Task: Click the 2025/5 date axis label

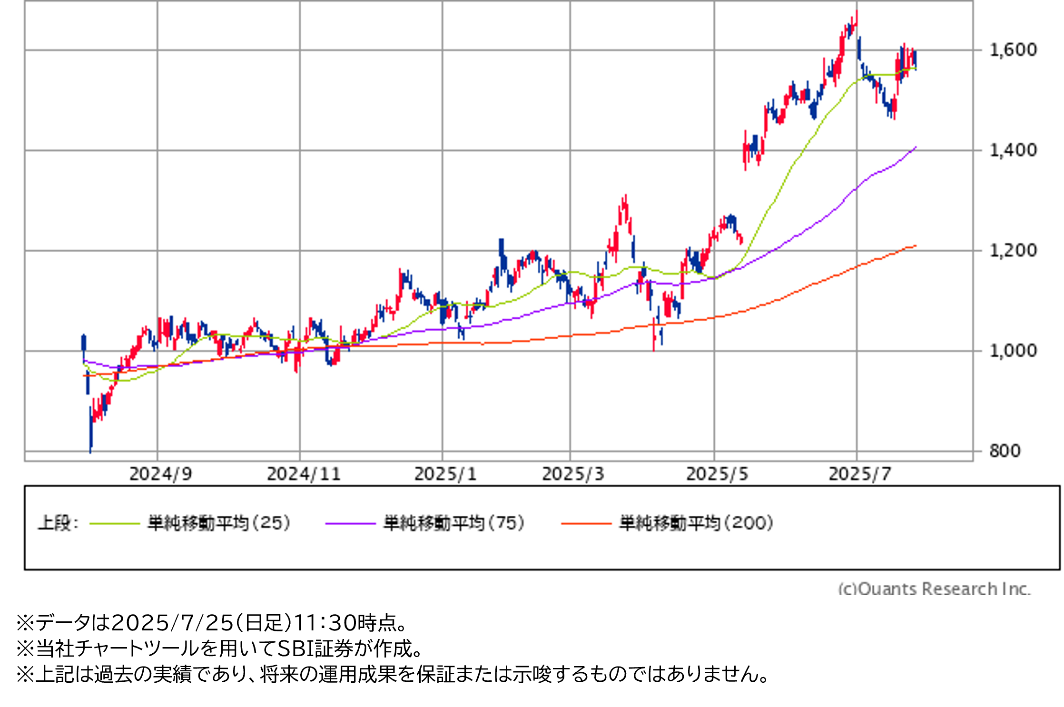Action: (717, 474)
